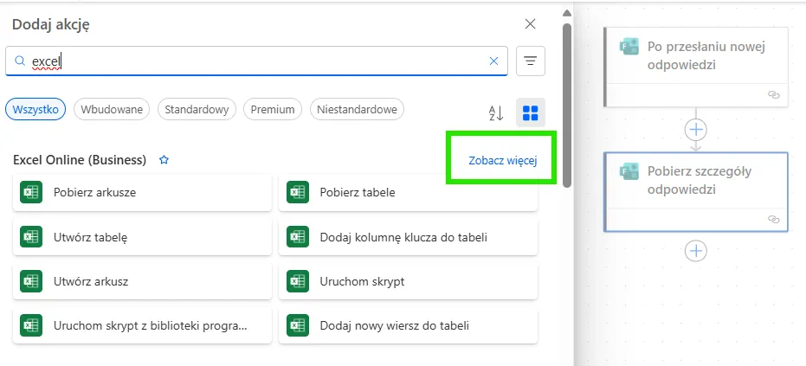The image size is (806, 366).
Task: Click the panel's vertical scrollbar thumb
Action: [567, 104]
